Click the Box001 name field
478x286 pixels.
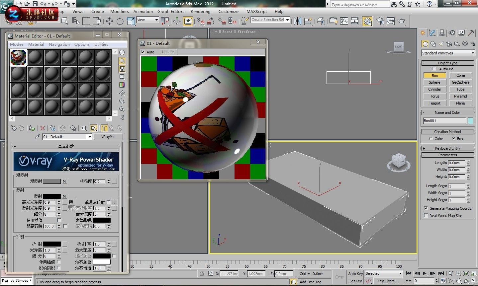[444, 121]
